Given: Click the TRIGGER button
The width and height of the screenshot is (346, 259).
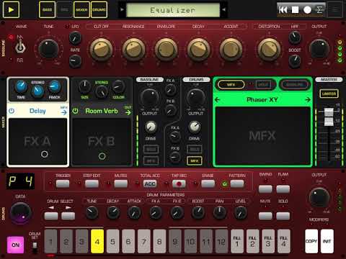Looking at the screenshot, I should pyautogui.click(x=63, y=183).
